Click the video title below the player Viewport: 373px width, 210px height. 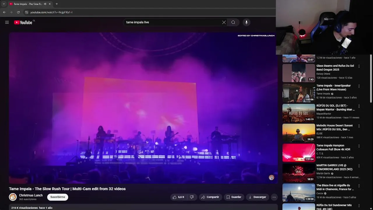67,189
